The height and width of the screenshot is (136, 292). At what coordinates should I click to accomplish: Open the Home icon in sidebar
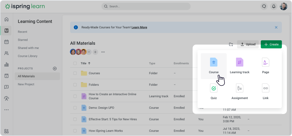[x=6, y=19]
